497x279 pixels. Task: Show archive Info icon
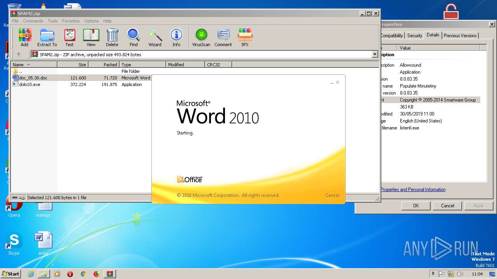click(176, 38)
